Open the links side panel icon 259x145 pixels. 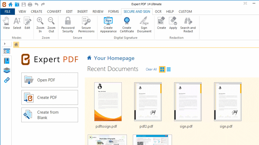[x=7, y=80]
